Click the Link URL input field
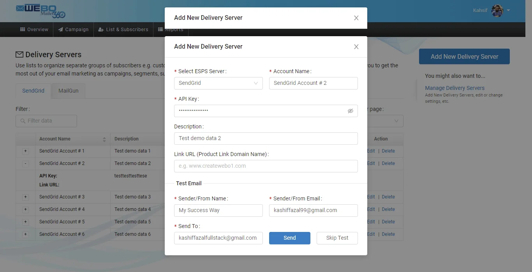The height and width of the screenshot is (272, 532). (x=266, y=166)
